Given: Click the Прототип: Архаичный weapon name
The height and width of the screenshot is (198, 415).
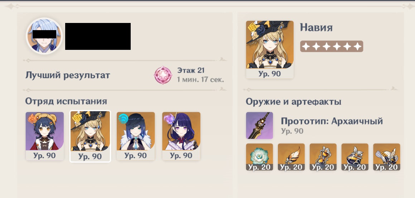Looking at the screenshot, I should click(332, 121).
